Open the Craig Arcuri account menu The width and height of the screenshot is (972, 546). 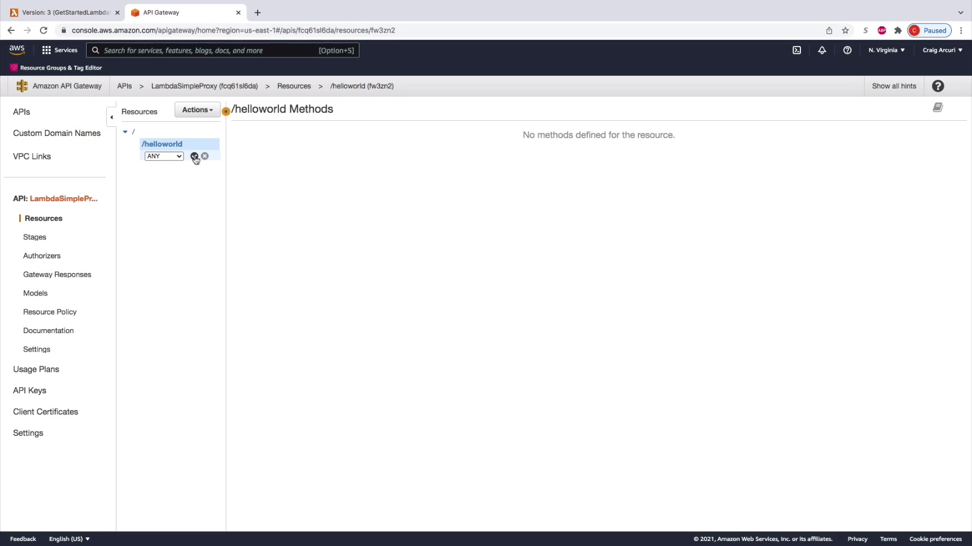pos(943,50)
